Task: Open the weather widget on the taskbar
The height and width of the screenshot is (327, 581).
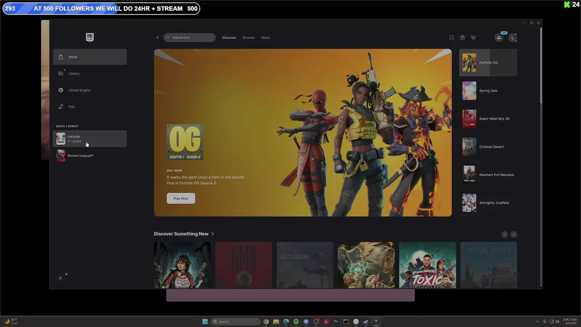Action: pos(11,322)
